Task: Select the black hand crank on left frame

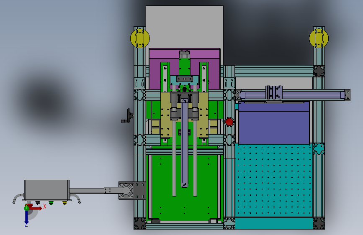Action: click(x=128, y=116)
